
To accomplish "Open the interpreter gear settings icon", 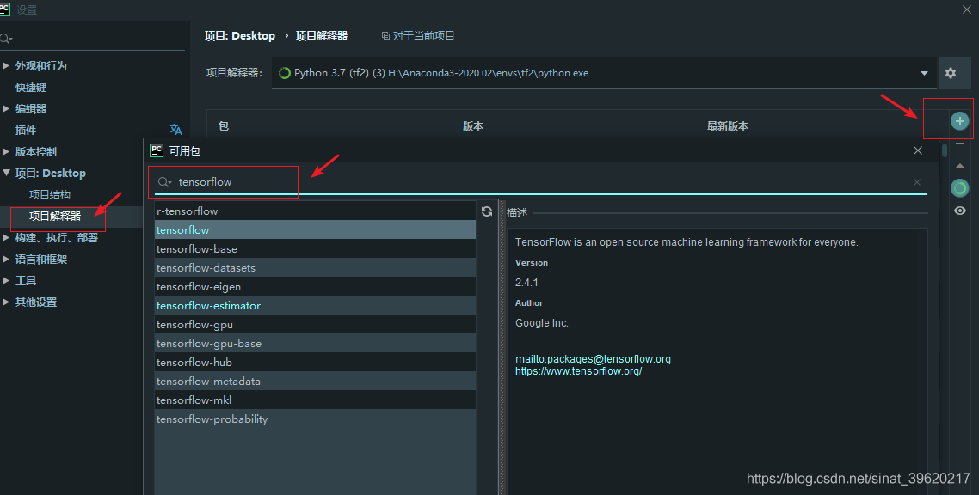I will click(951, 73).
